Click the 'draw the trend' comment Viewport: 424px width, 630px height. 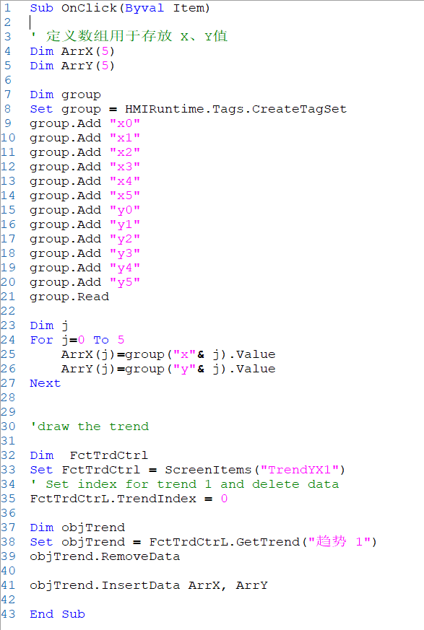tap(90, 426)
